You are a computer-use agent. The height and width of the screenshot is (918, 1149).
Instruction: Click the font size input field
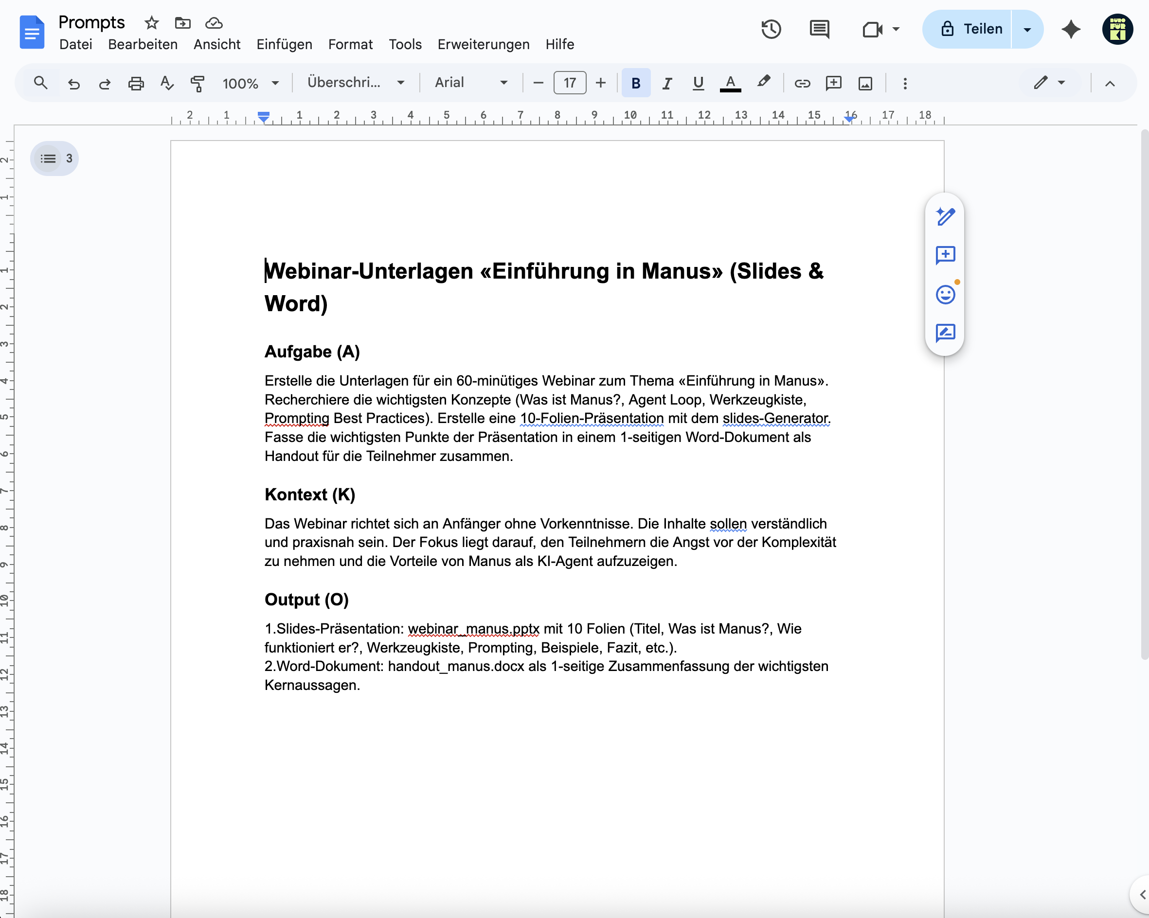tap(570, 83)
